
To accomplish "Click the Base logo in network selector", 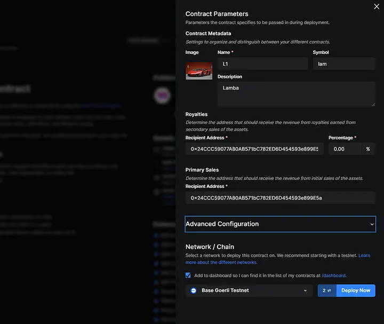I will 194,290.
